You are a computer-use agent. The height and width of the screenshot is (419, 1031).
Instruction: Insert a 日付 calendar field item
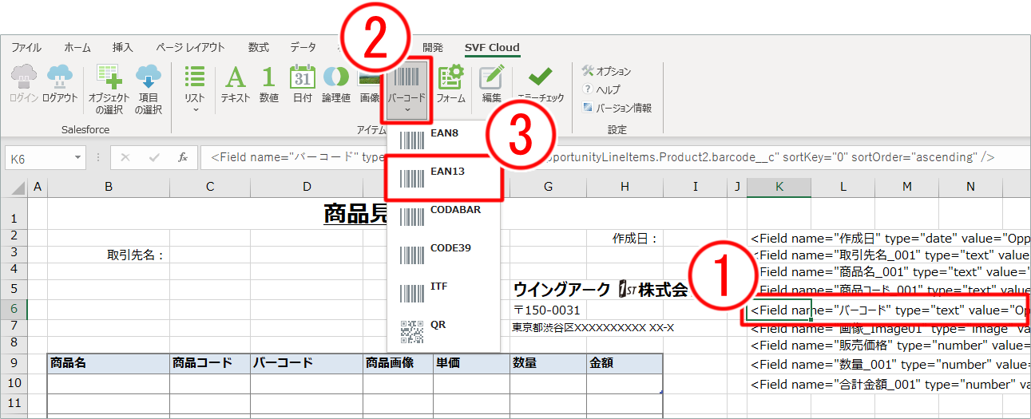(303, 85)
